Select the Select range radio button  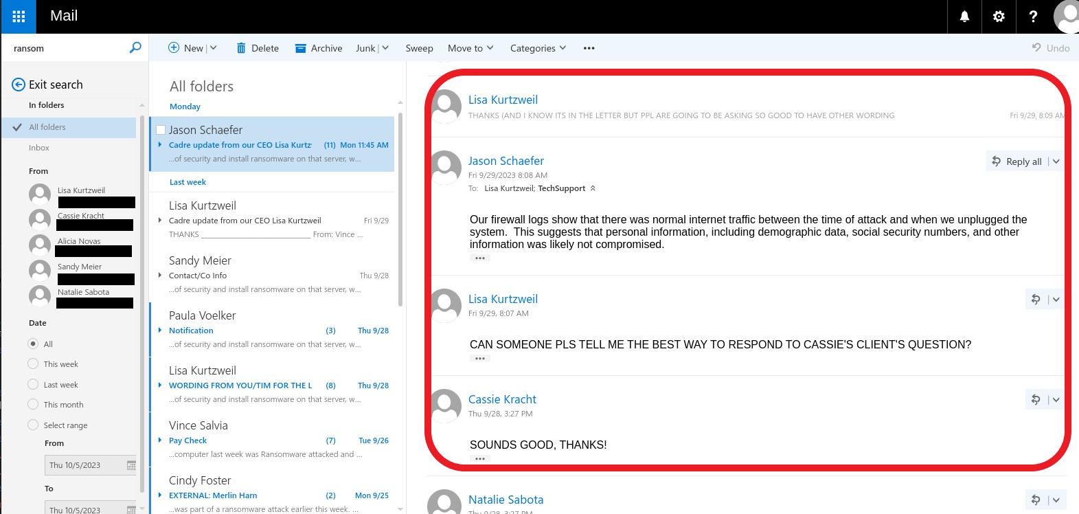coord(33,425)
